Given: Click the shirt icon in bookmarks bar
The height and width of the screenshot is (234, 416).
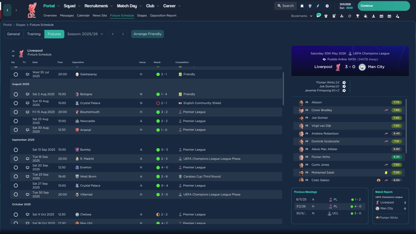Looking at the screenshot, I should tap(326, 16).
